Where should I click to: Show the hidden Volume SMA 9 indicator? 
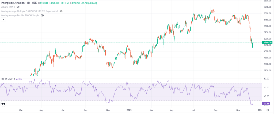coord(18,7)
